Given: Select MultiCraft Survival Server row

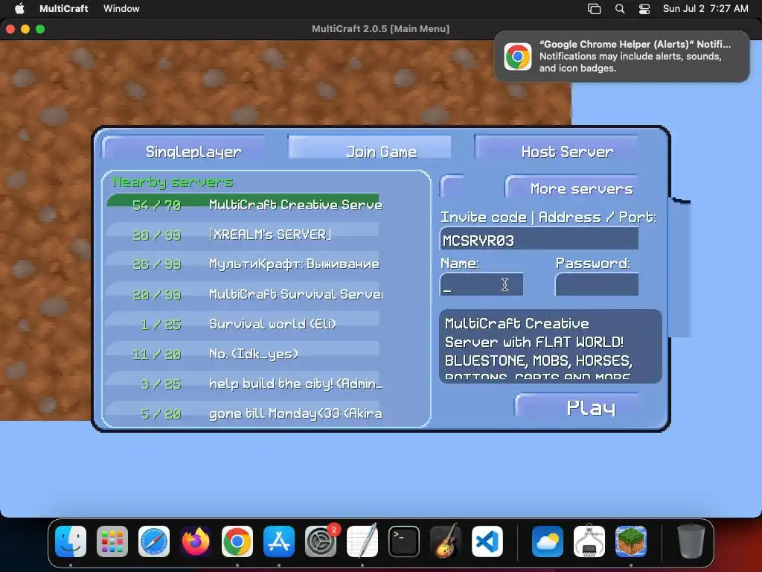Looking at the screenshot, I should coord(244,294).
